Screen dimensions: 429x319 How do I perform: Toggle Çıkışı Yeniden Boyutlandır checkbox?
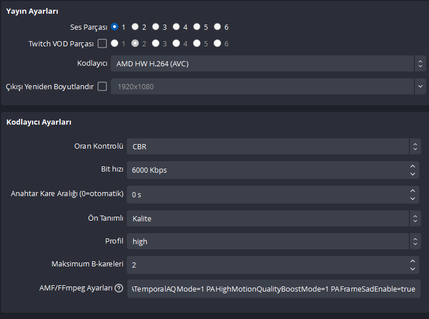coord(102,87)
